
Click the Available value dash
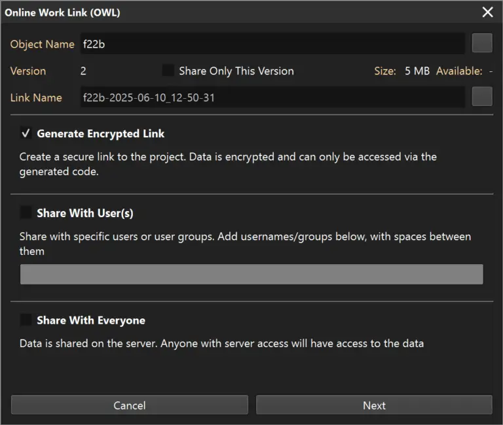tap(490, 71)
